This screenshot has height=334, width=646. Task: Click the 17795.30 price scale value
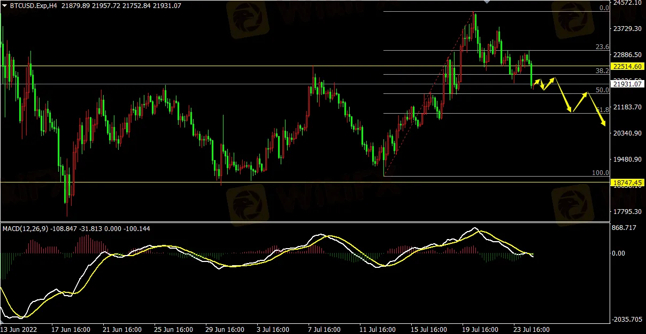pos(627,212)
